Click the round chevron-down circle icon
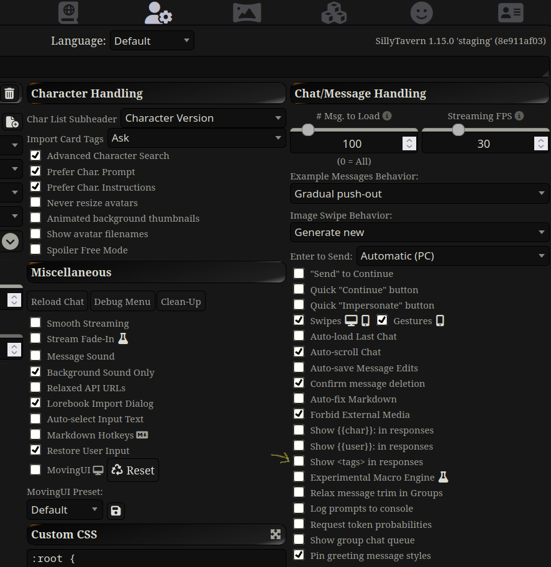551x567 pixels. pos(10,241)
